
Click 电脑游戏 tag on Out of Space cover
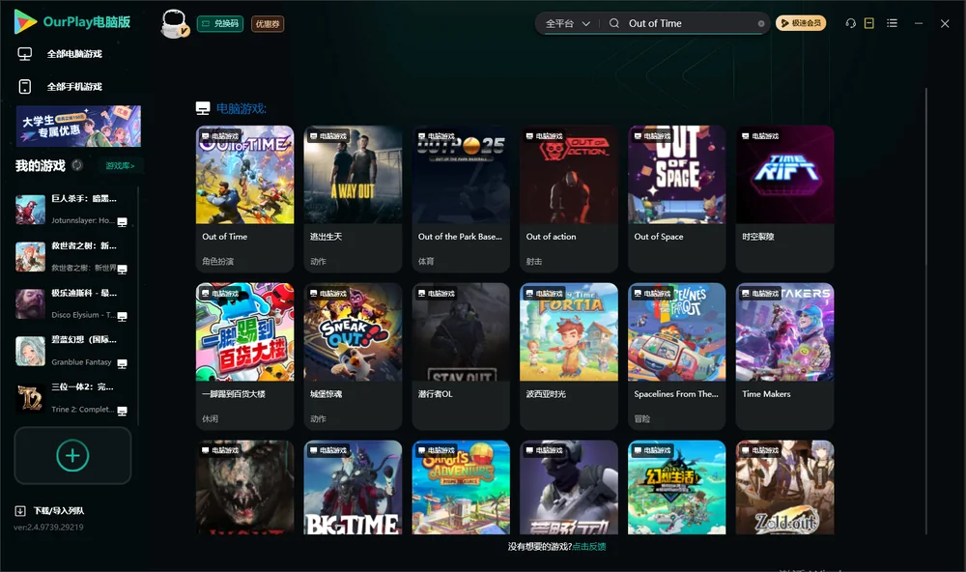[x=653, y=135]
